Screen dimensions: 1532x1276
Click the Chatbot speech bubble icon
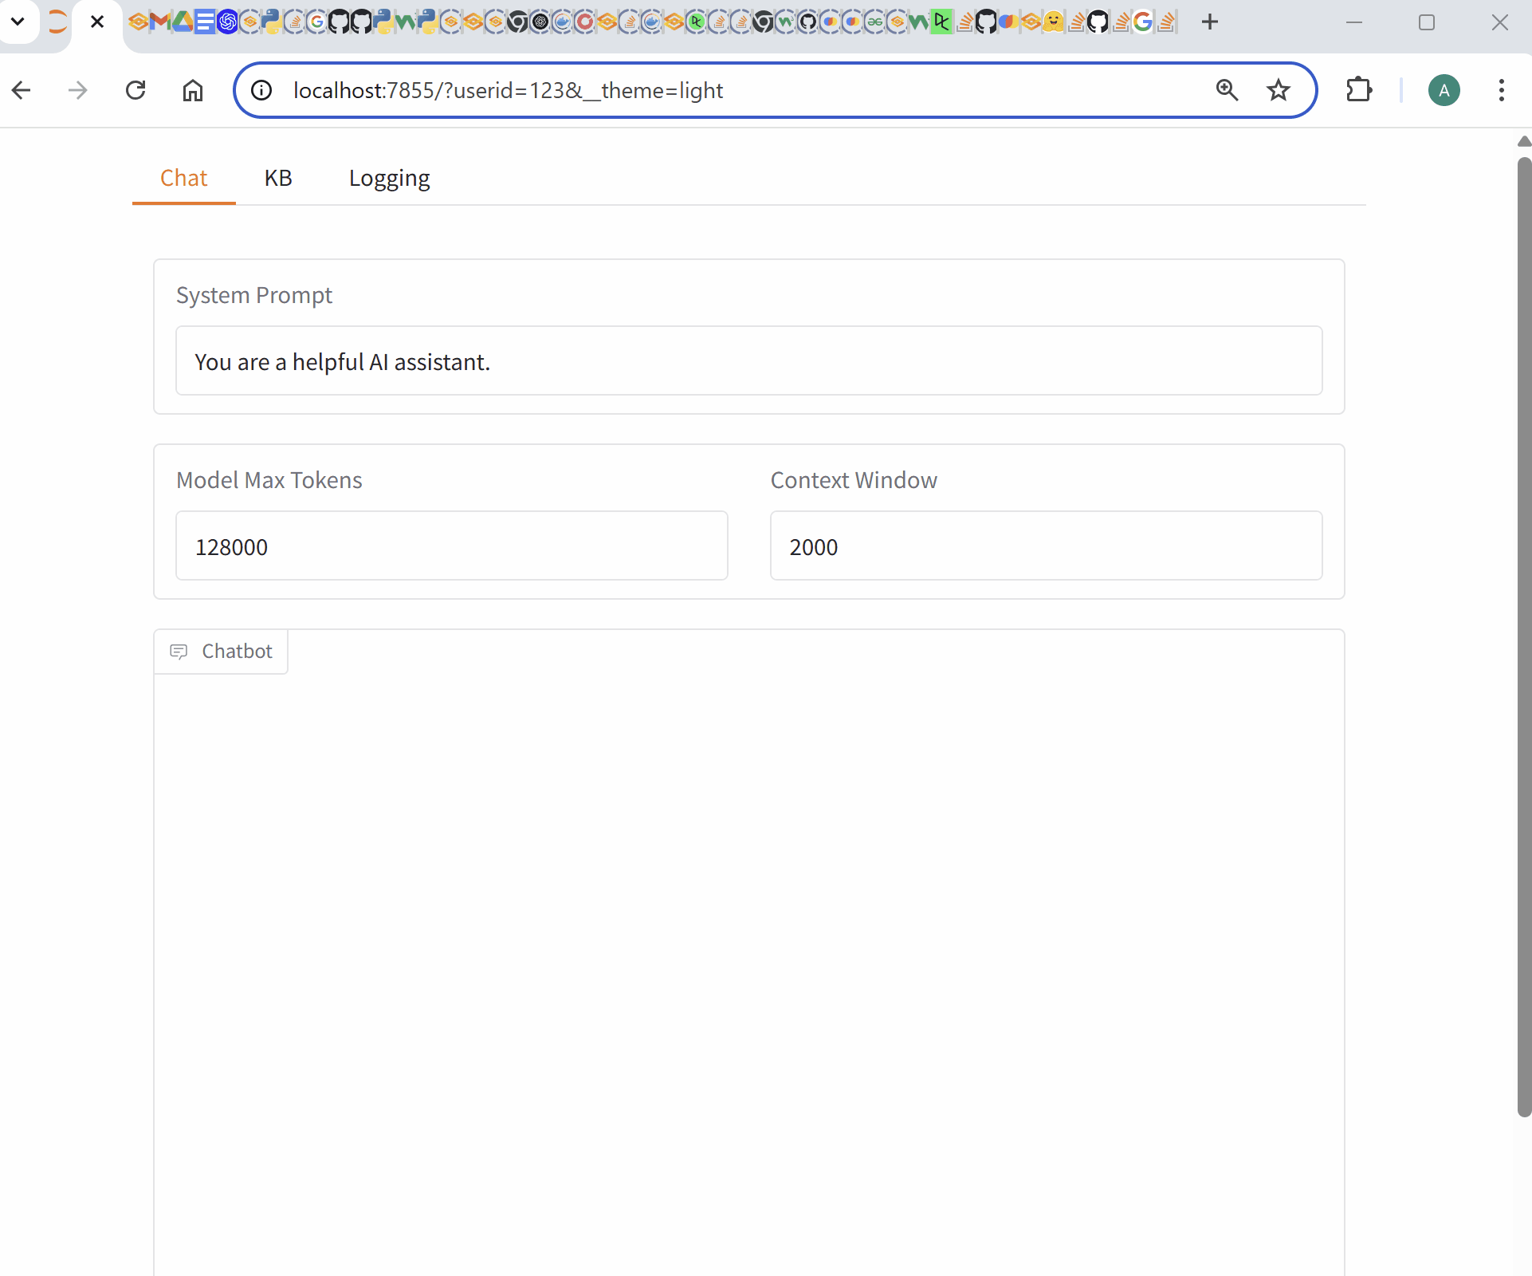179,652
